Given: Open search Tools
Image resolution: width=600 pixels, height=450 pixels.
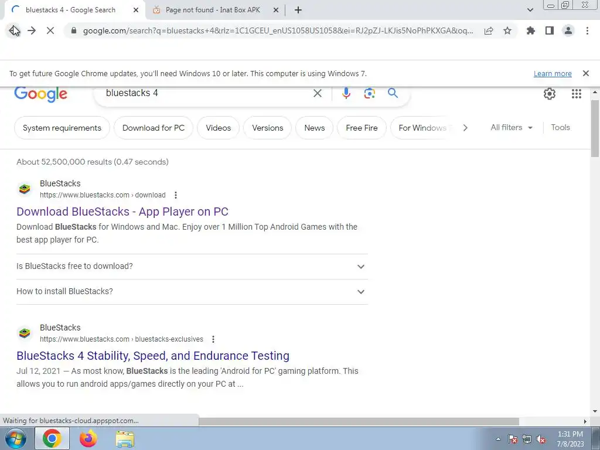Looking at the screenshot, I should coord(560,127).
